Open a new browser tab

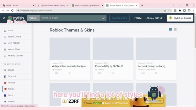(x=142, y=5)
